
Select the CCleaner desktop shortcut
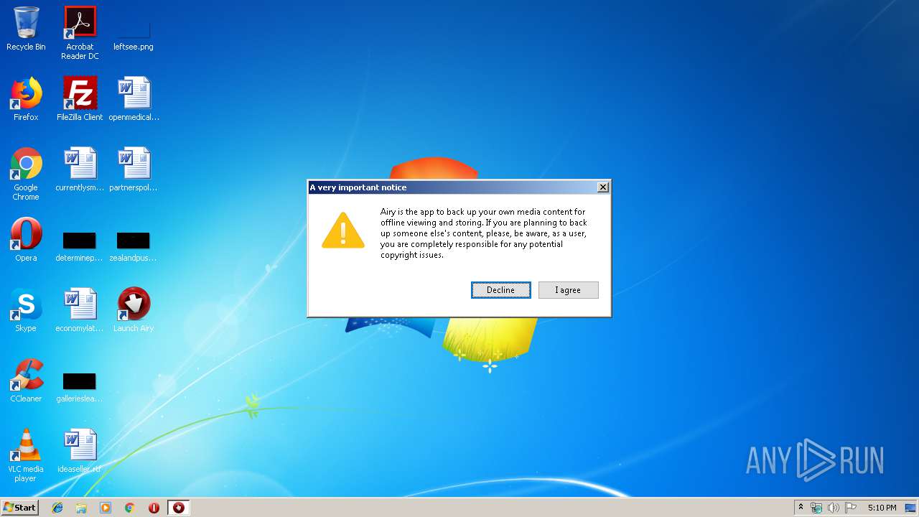click(26, 381)
